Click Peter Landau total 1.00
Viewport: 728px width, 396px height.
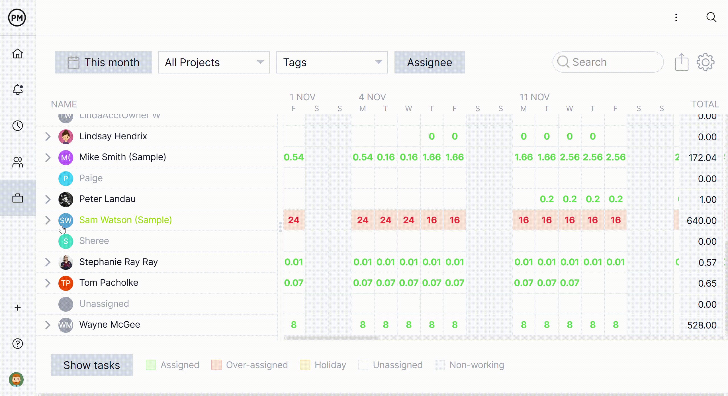[x=708, y=199]
